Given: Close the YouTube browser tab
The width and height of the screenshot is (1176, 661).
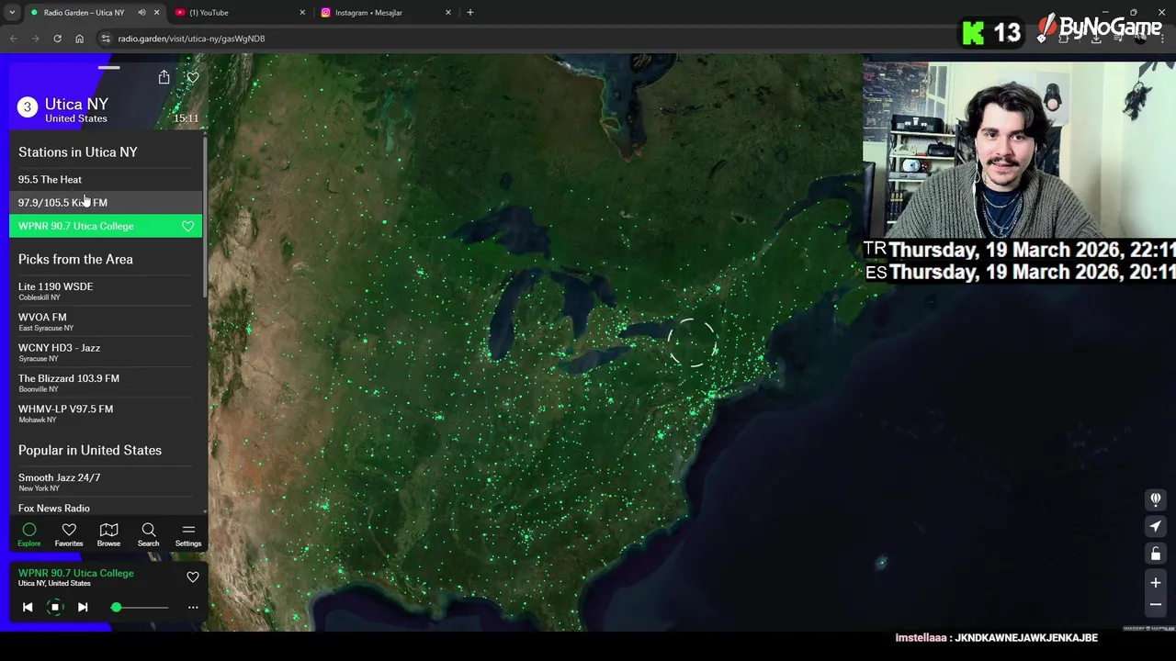Looking at the screenshot, I should [x=302, y=13].
